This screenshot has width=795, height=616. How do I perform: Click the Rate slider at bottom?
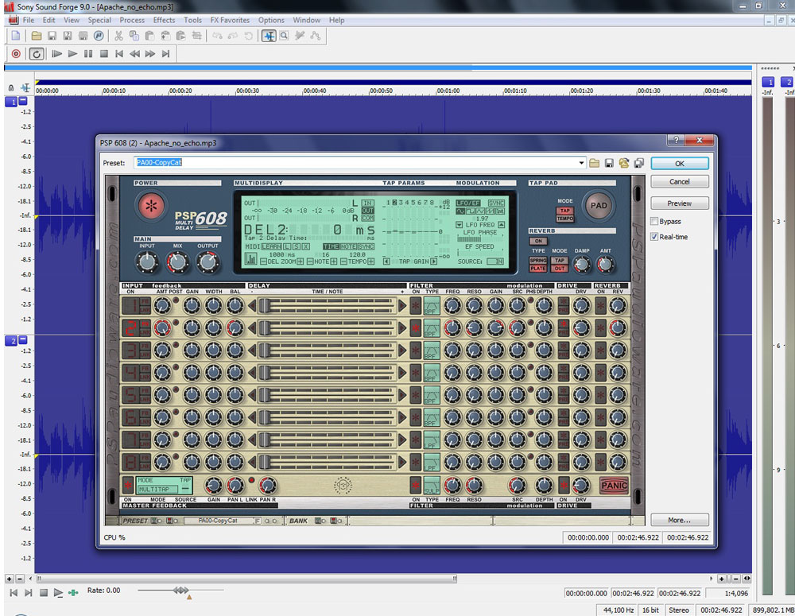(181, 591)
